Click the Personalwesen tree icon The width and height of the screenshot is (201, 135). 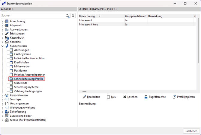coord(7,95)
